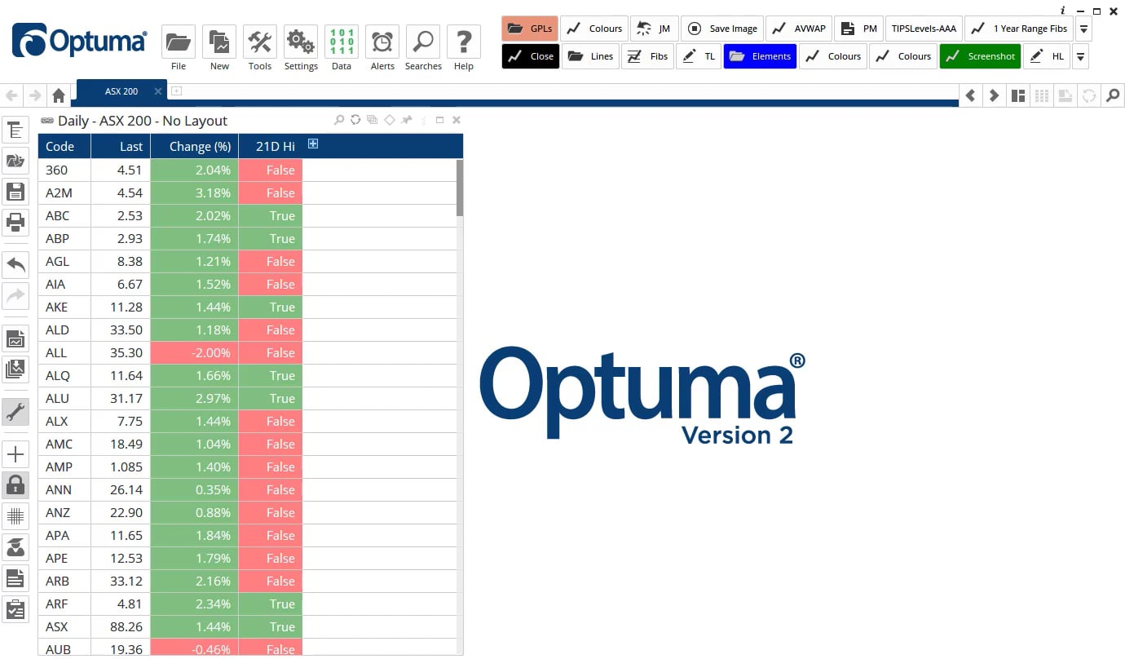Click the stacked charts sidebar icon
This screenshot has height=659, width=1125.
coord(15,369)
